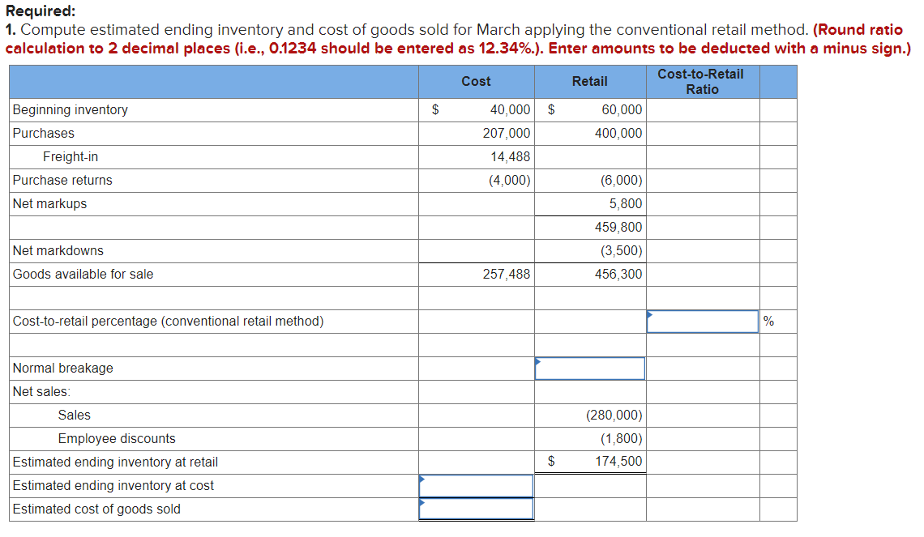Click the Required: heading
924x537 pixels.
(41, 11)
